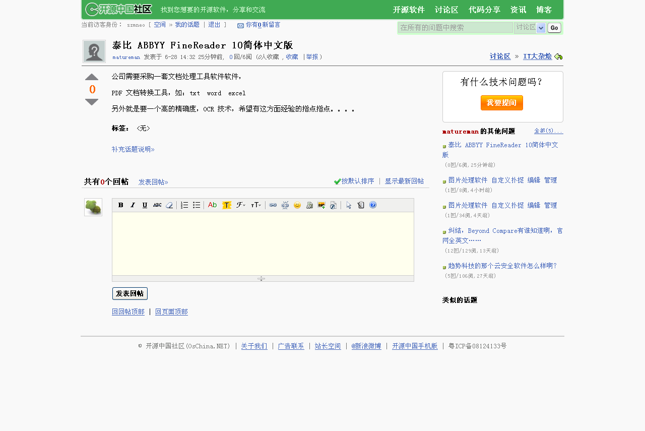Click the select-all cursor icon
Image resolution: width=645 pixels, height=431 pixels.
[x=349, y=205]
